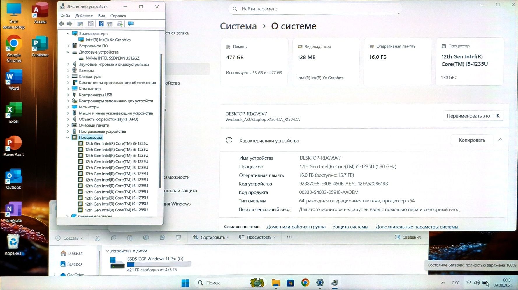This screenshot has width=518, height=290.
Task: Expand the Камеры tree node
Action: 68,70
